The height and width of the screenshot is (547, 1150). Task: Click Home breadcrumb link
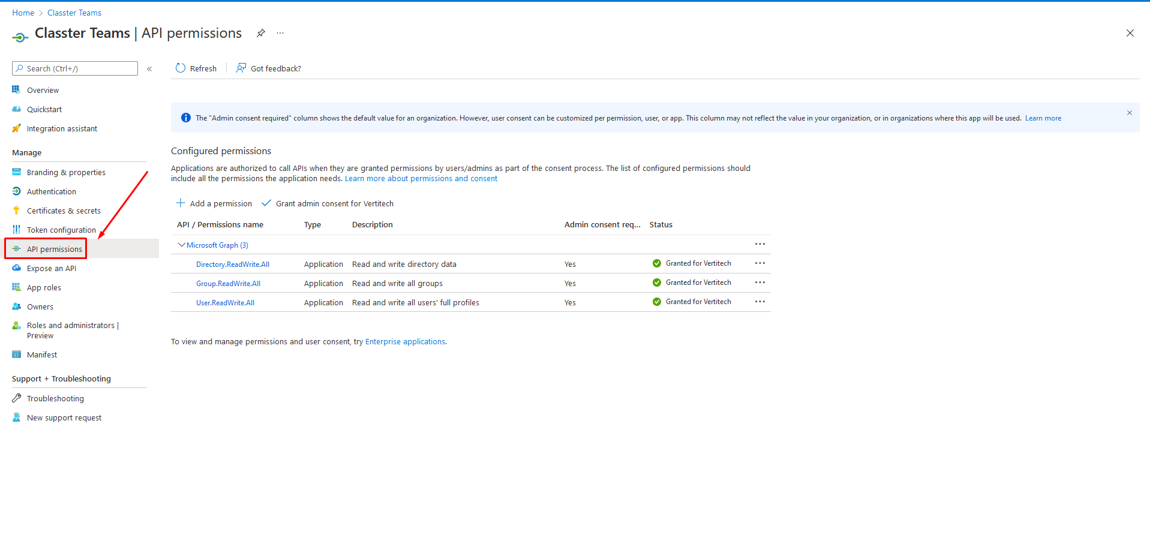pyautogui.click(x=23, y=13)
